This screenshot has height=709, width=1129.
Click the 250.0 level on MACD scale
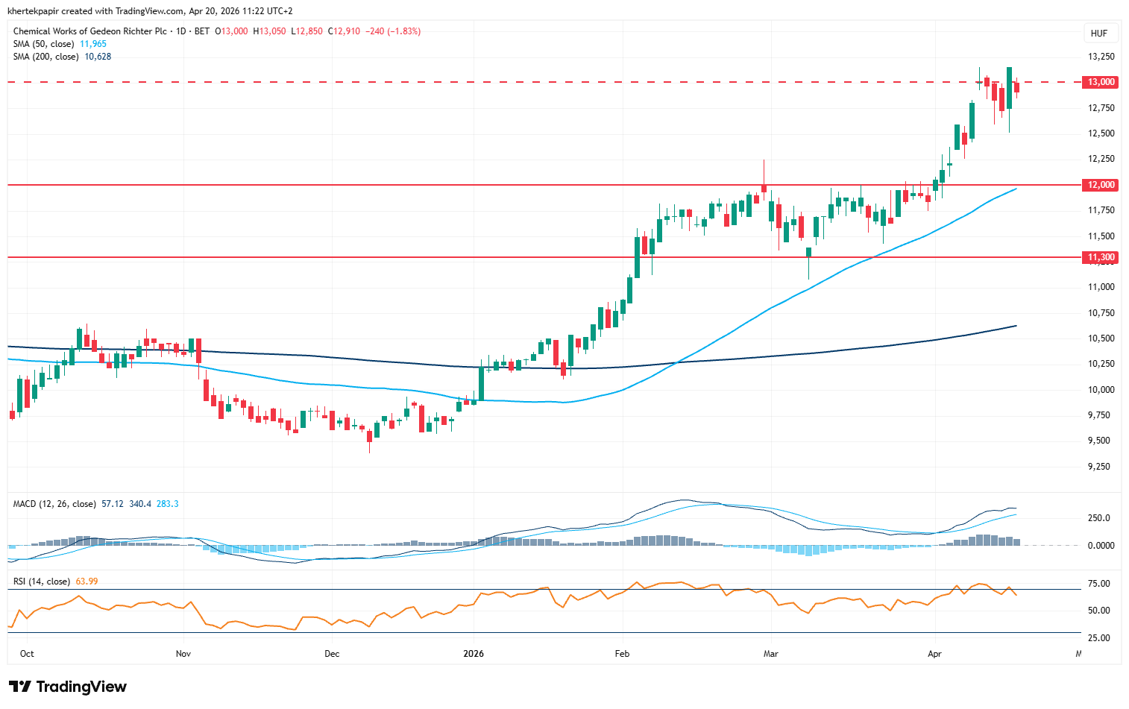1099,518
